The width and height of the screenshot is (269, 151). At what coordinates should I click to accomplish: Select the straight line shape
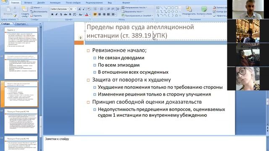click(x=161, y=8)
